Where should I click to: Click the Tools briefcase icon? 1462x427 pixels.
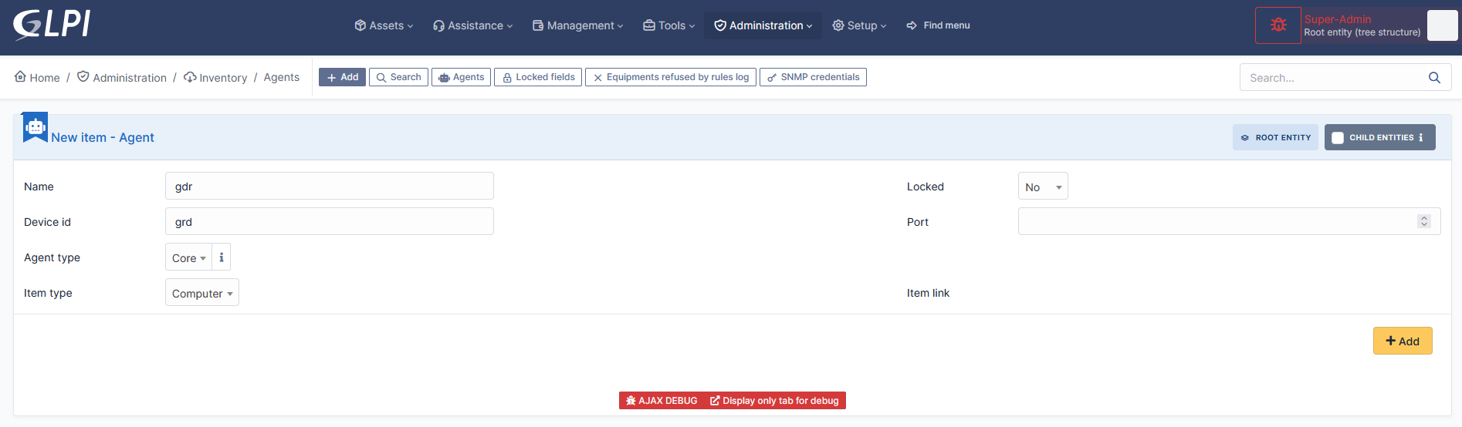[x=649, y=25]
